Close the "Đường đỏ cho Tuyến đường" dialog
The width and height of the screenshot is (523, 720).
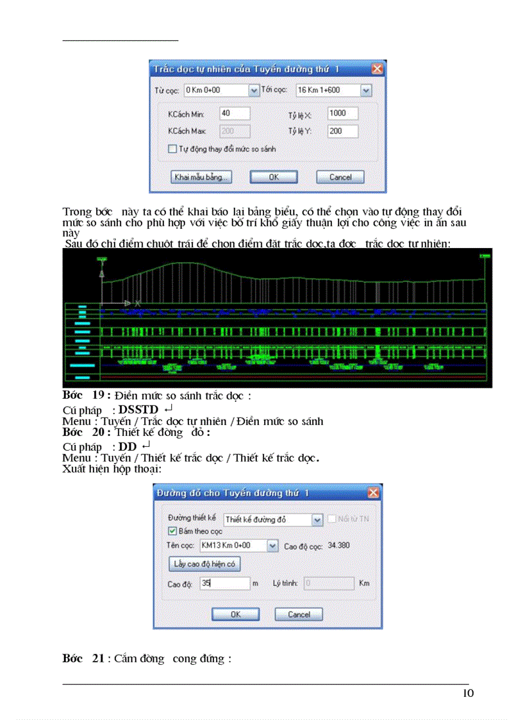373,492
